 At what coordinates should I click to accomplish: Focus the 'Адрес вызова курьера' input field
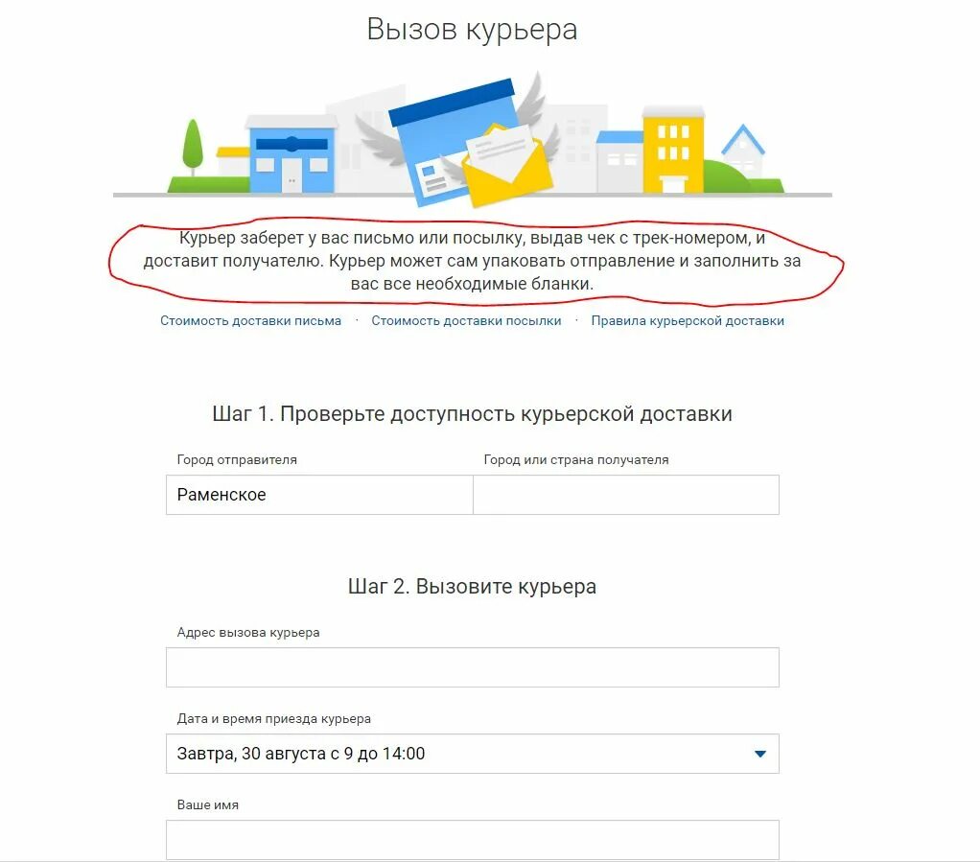[x=473, y=667]
